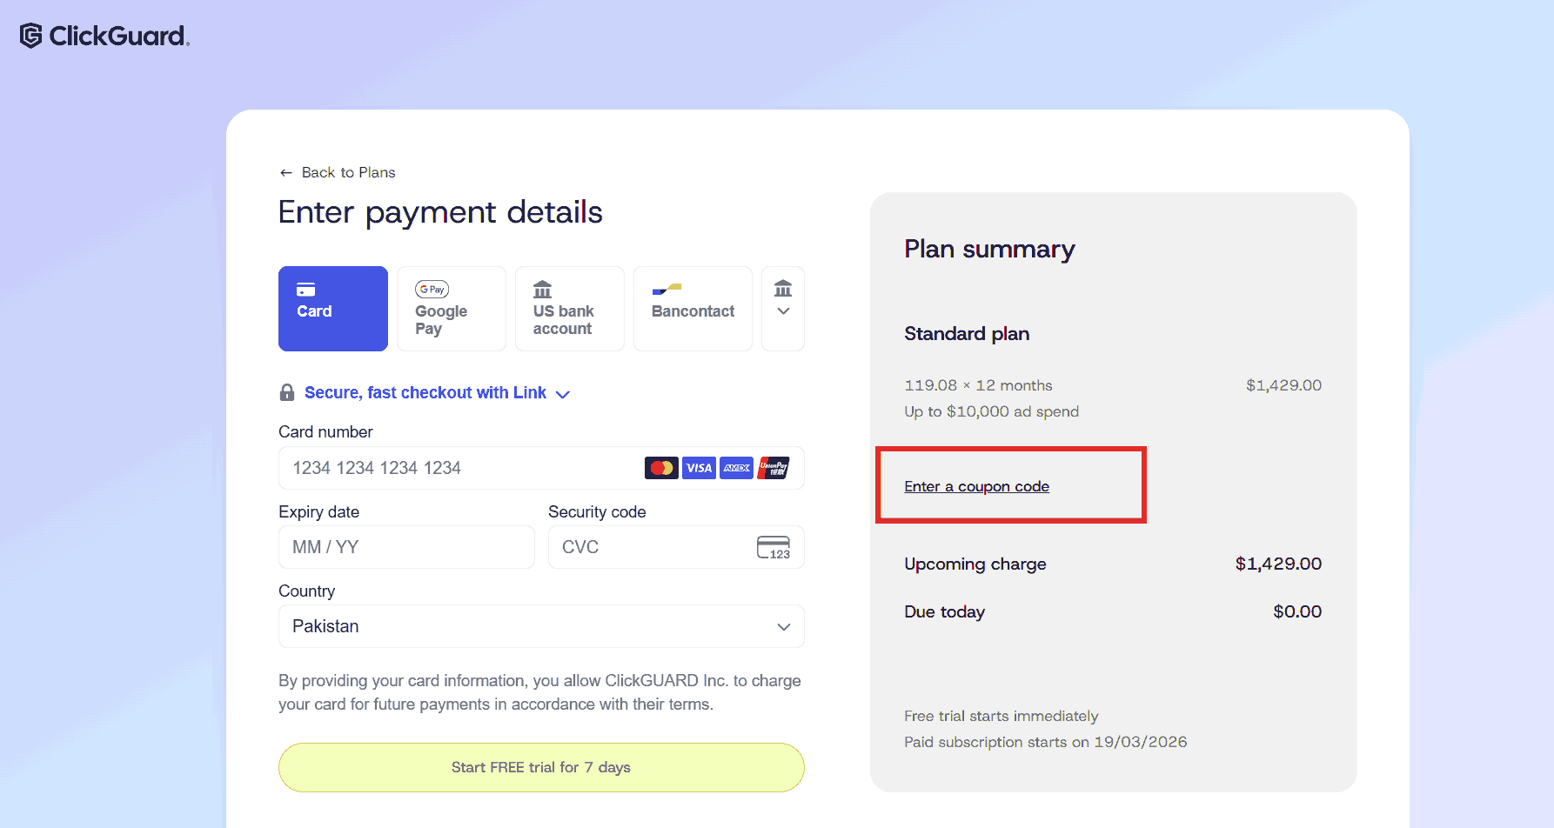The height and width of the screenshot is (828, 1554).
Task: Expand more payment methods dropdown
Action: [783, 309]
